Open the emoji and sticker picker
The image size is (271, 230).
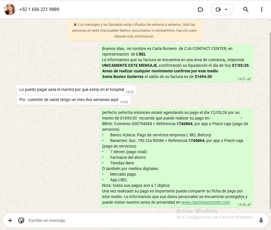(x=21, y=220)
